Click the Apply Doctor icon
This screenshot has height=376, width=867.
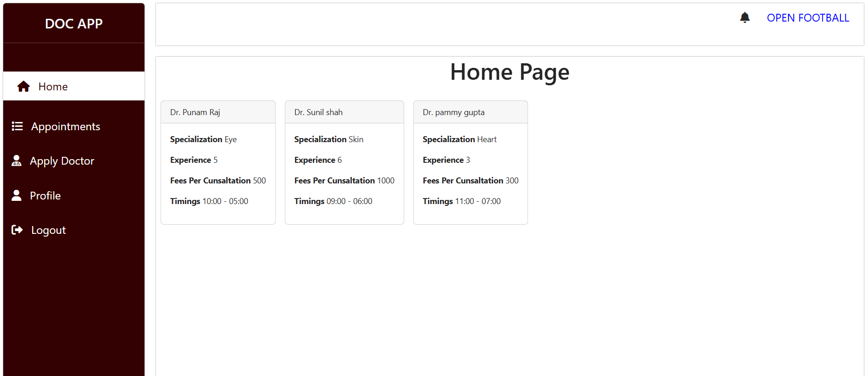click(x=17, y=160)
